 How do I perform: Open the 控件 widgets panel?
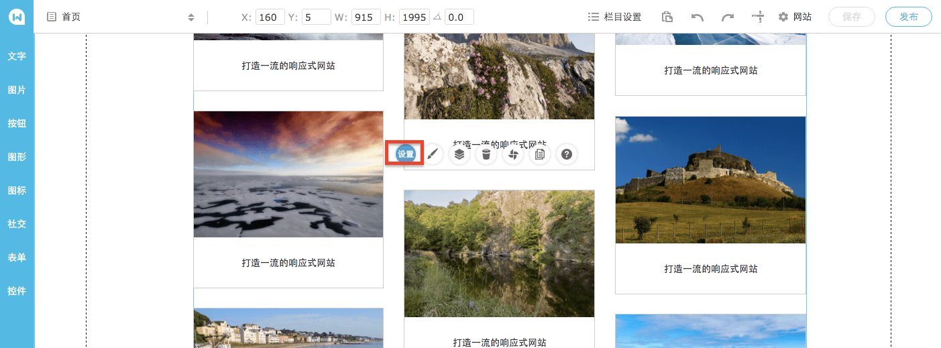(17, 291)
